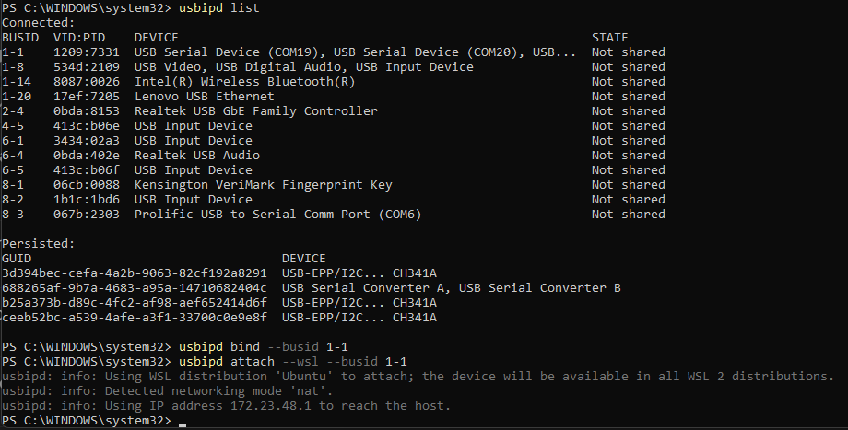Click GUID 3d394bec-cefa-4a2b-9063-82cf192a8291
848x430 pixels.
pos(135,273)
